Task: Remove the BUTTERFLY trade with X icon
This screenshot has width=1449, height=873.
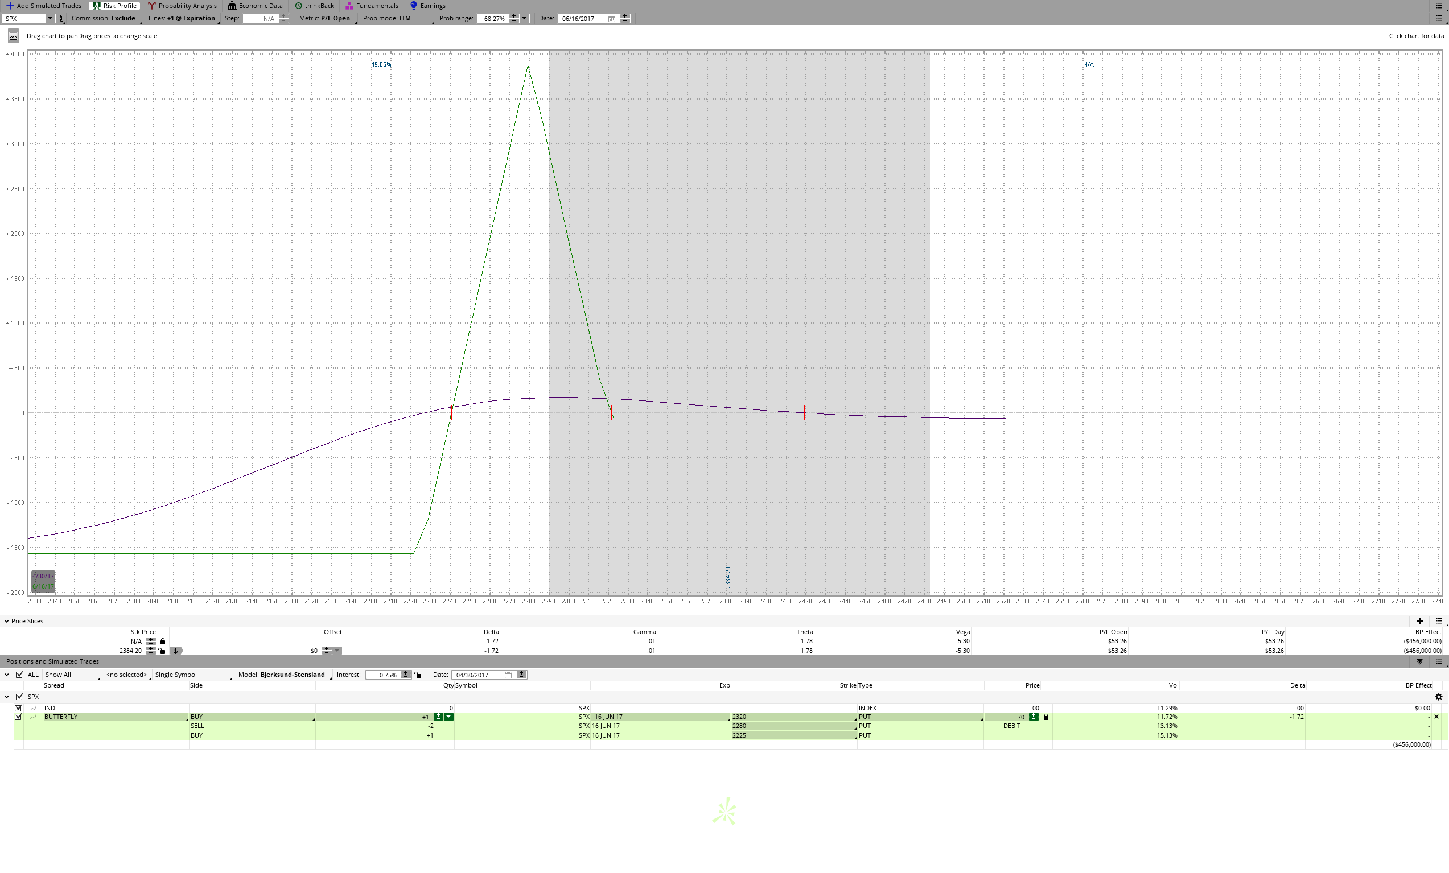Action: (x=1436, y=717)
